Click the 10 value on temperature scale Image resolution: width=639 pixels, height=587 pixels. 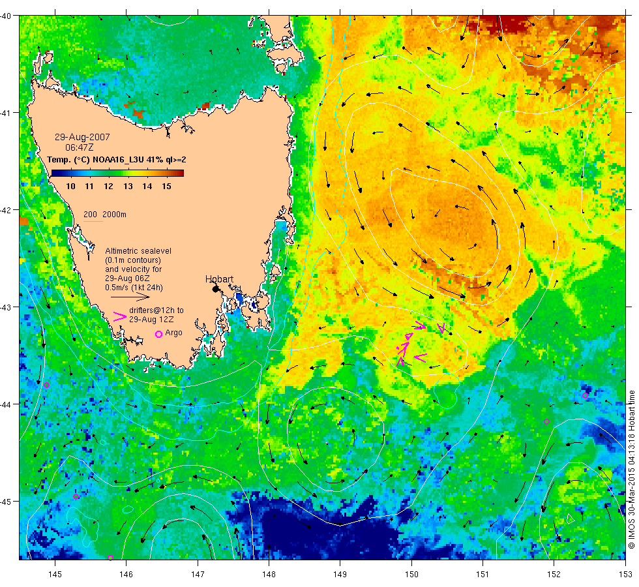(x=70, y=187)
